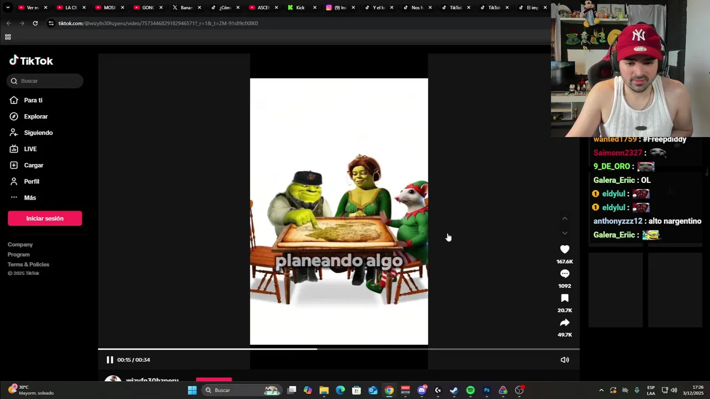Click anthonyzzz12 chat message
Viewport: 710px width, 399px height.
pyautogui.click(x=647, y=221)
